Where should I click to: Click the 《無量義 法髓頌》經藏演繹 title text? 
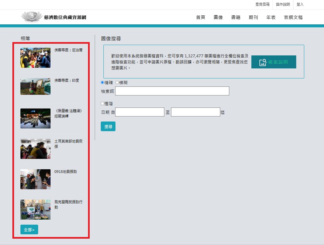pyautogui.click(x=68, y=113)
